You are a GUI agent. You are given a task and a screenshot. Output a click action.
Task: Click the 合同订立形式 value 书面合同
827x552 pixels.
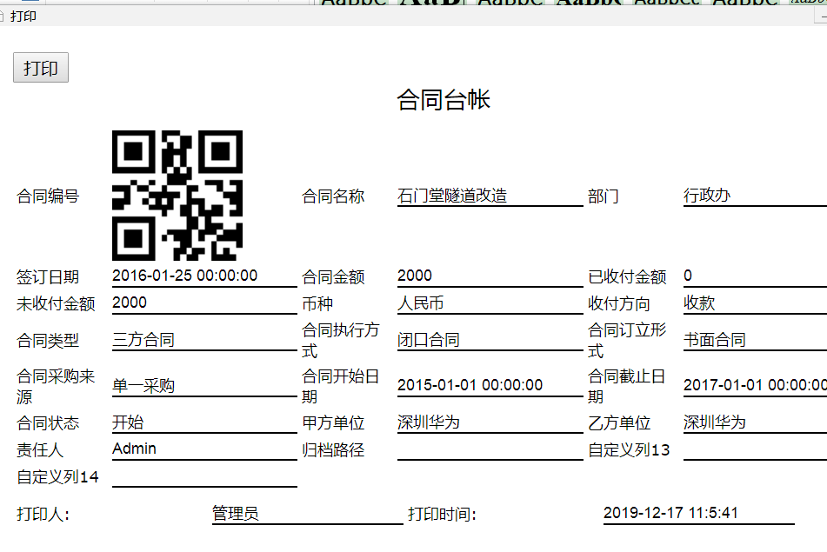pyautogui.click(x=715, y=340)
